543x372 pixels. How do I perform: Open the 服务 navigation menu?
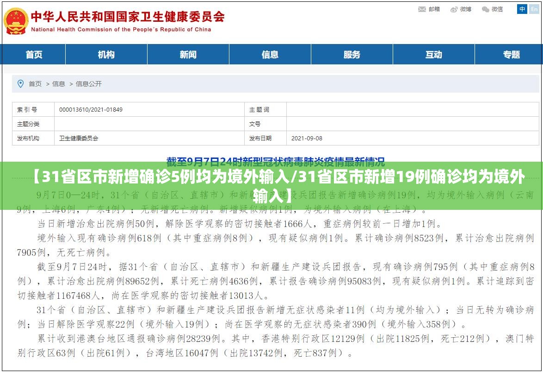(x=352, y=55)
